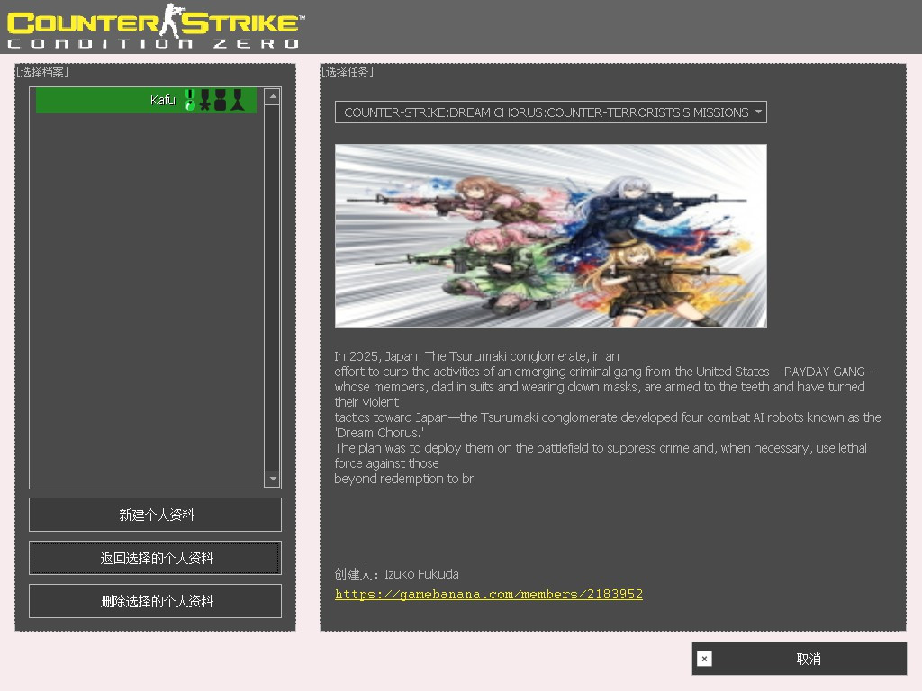922x691 pixels.
Task: Click 删除选择的个人资料 to delete the profile
Action: (x=155, y=600)
